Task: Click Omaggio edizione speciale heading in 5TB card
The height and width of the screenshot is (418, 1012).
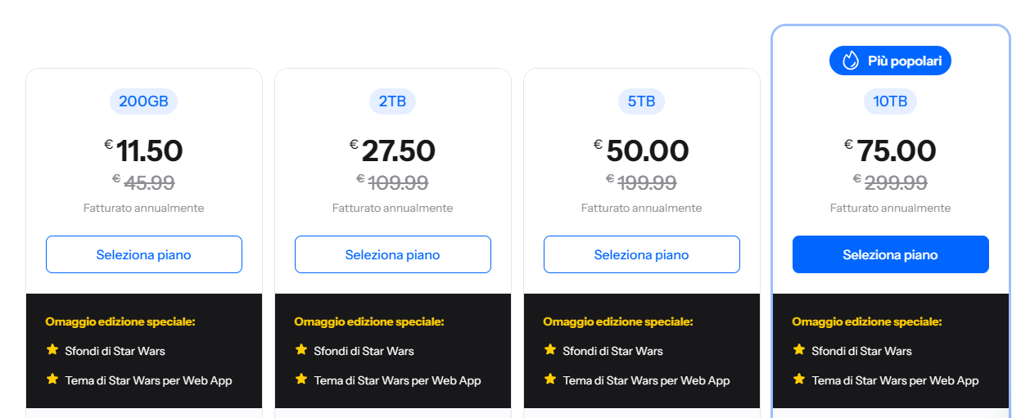Action: [618, 321]
